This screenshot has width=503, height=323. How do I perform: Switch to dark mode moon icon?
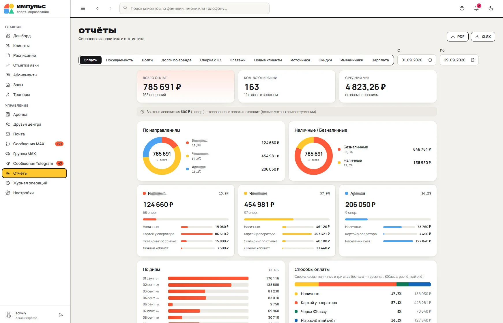(x=491, y=8)
